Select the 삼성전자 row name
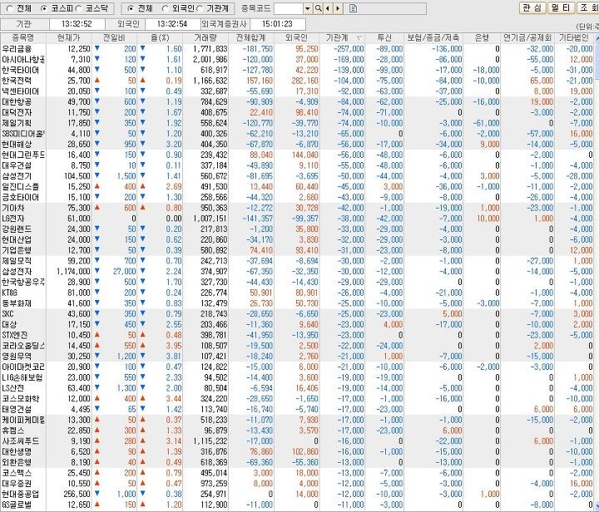Screen dimensions: 599x512 coord(17,272)
